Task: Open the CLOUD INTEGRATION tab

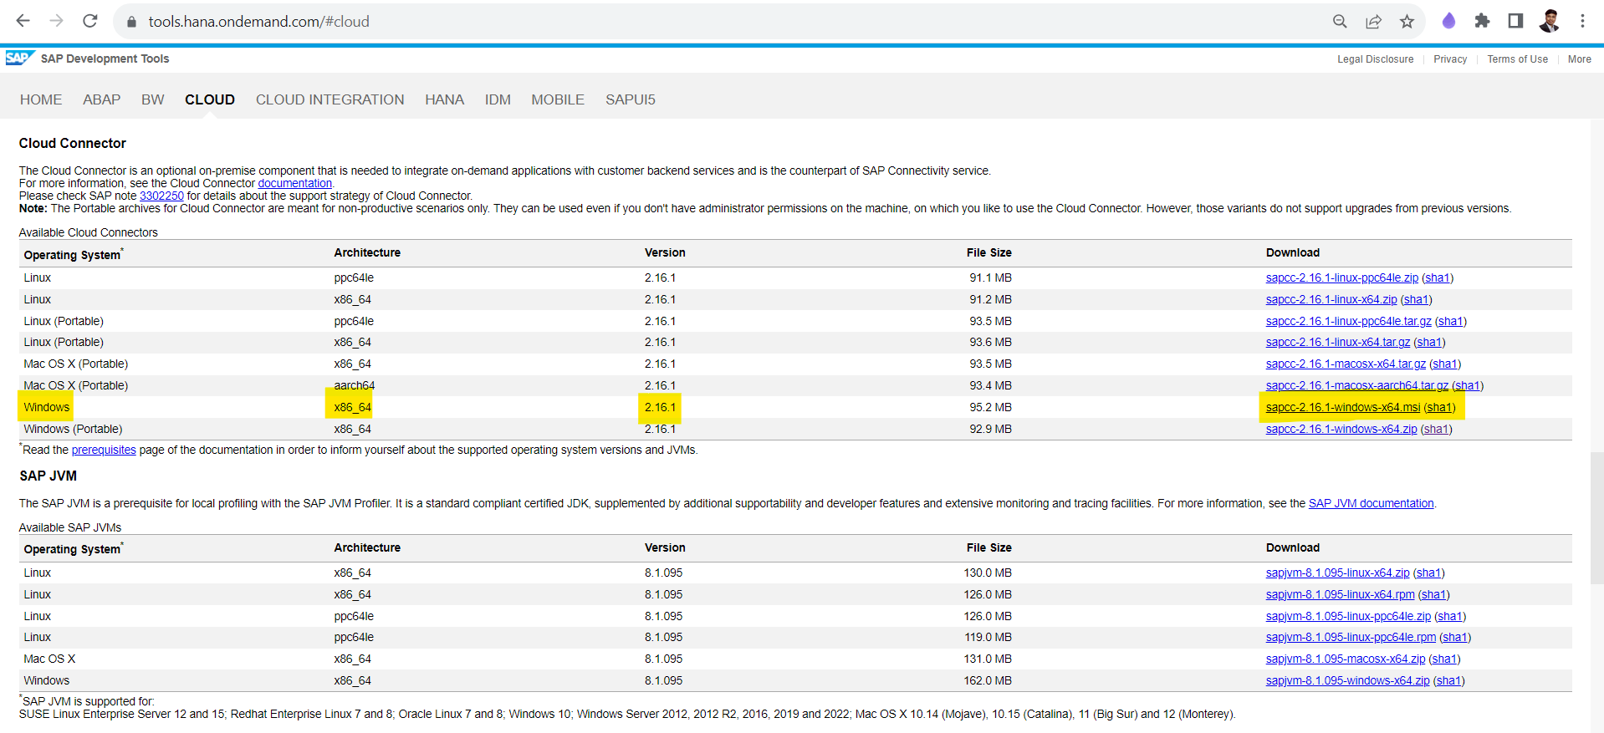Action: pos(329,99)
